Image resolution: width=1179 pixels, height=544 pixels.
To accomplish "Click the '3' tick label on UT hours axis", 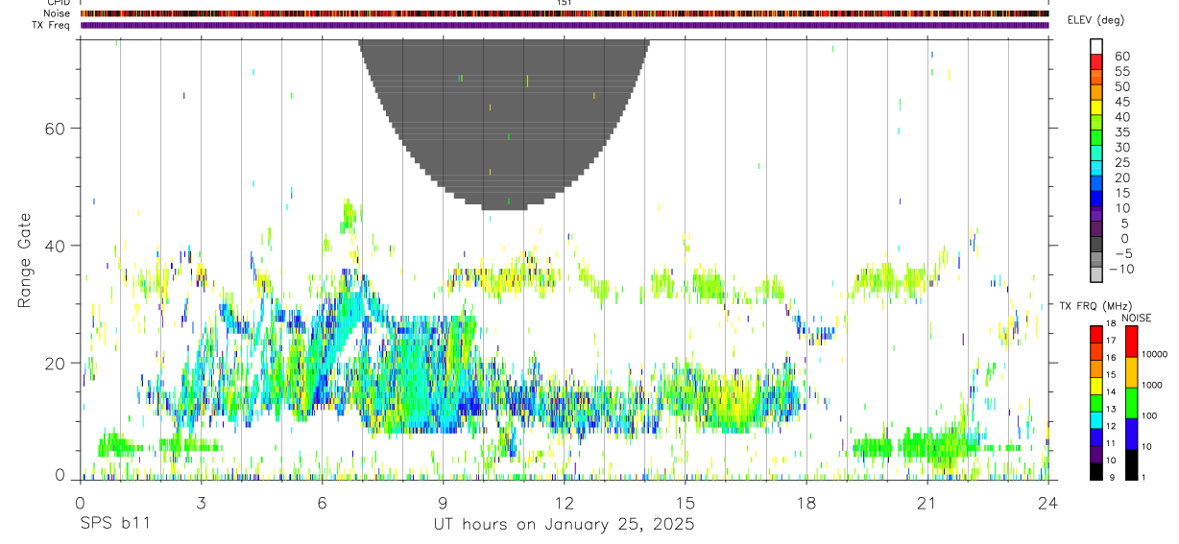I will [201, 503].
